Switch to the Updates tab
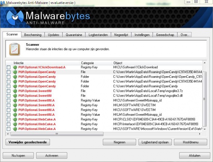Viewport: 213px width, 162px height. point(54,35)
